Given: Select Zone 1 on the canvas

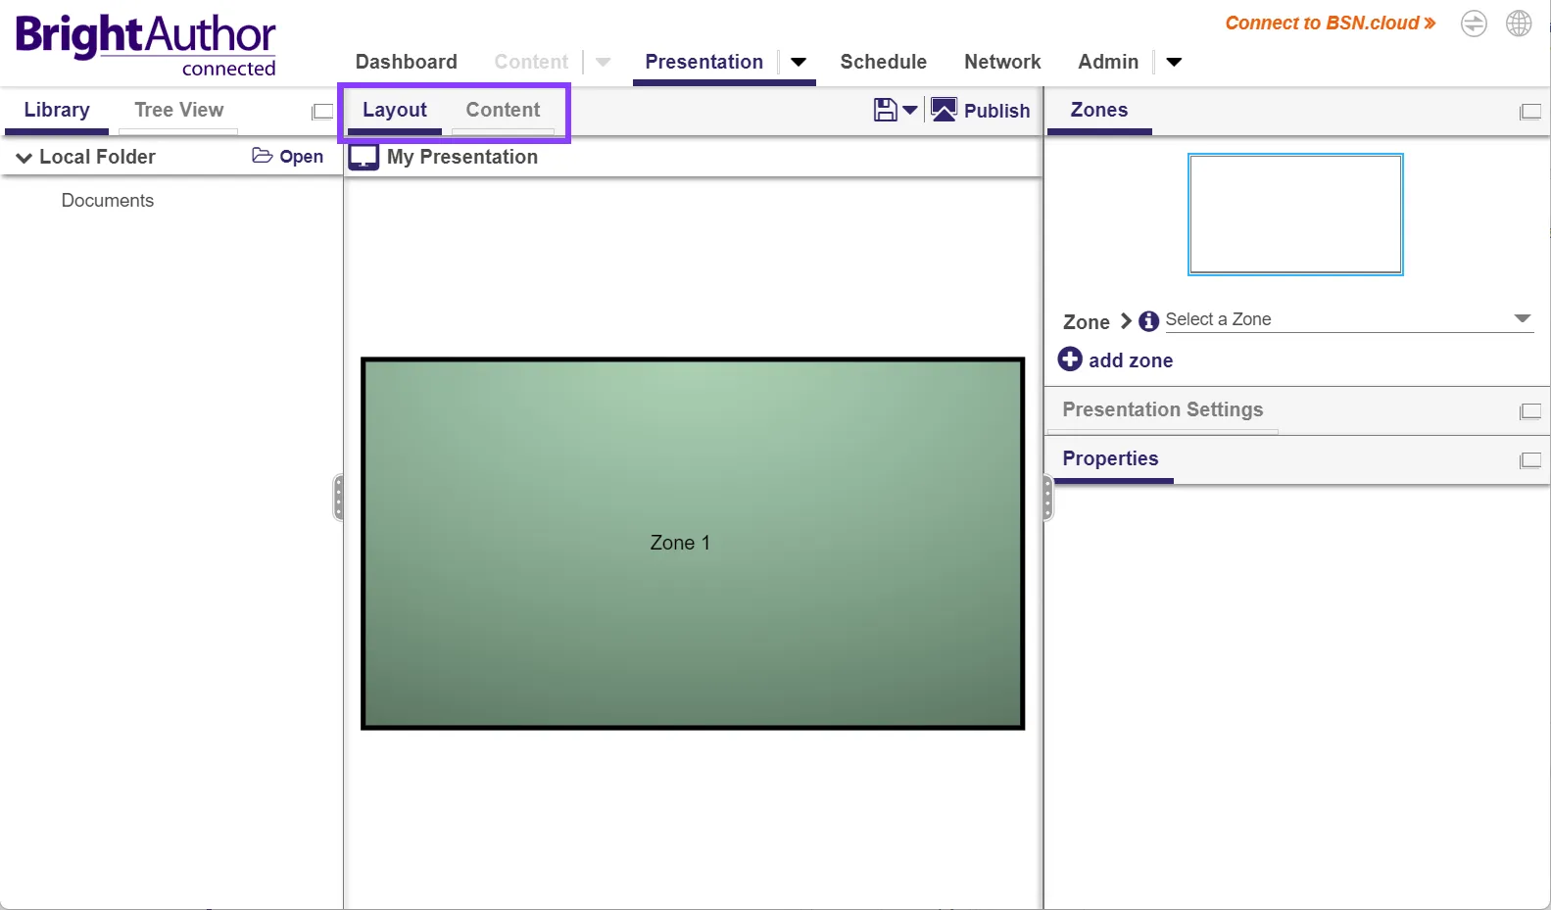Looking at the screenshot, I should (x=693, y=544).
